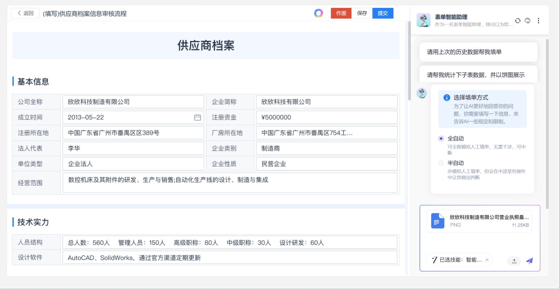
Task: Click the 返回 back button
Action: 25,13
